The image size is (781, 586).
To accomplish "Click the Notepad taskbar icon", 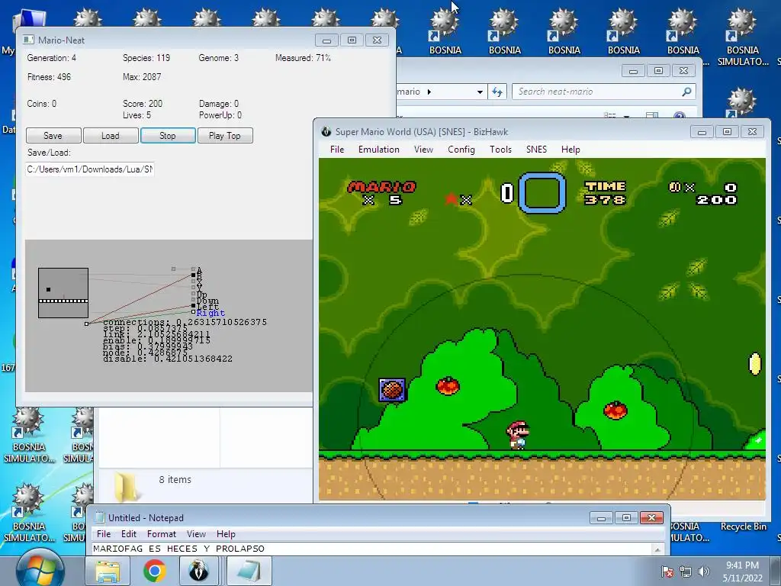I will [249, 571].
